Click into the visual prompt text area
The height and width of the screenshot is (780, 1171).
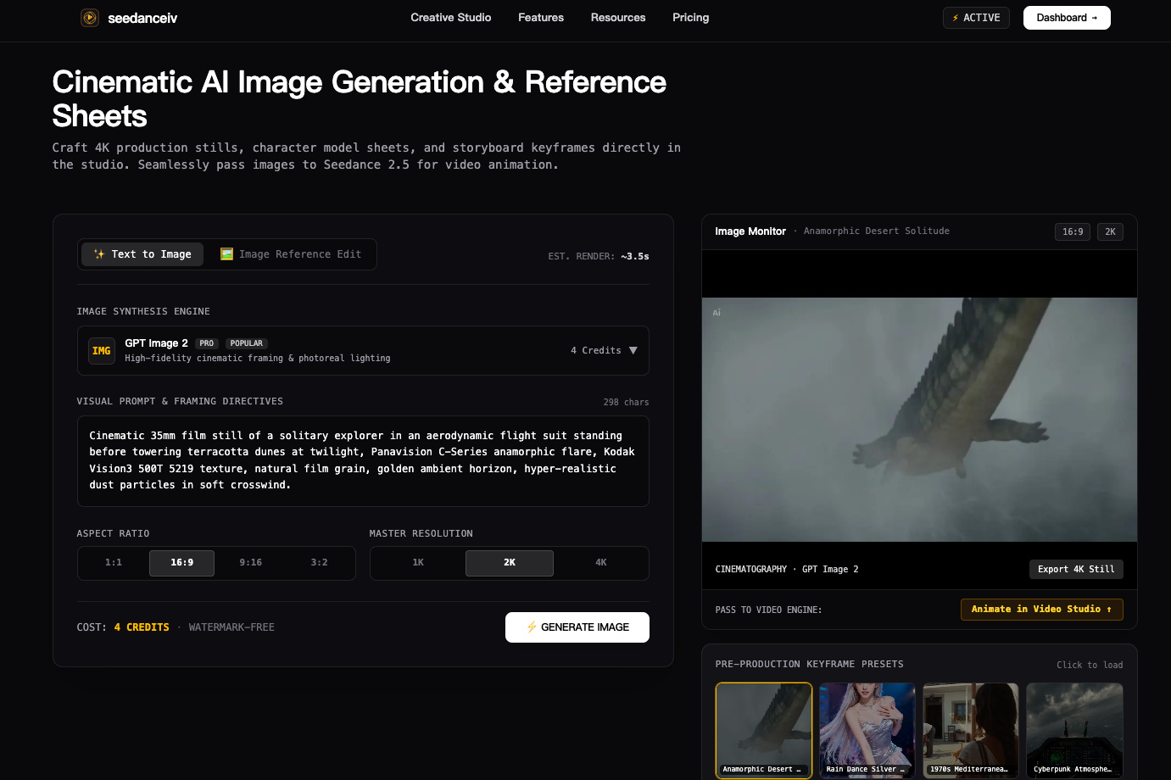click(x=363, y=461)
